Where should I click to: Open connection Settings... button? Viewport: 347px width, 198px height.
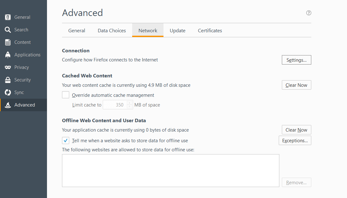tap(296, 60)
